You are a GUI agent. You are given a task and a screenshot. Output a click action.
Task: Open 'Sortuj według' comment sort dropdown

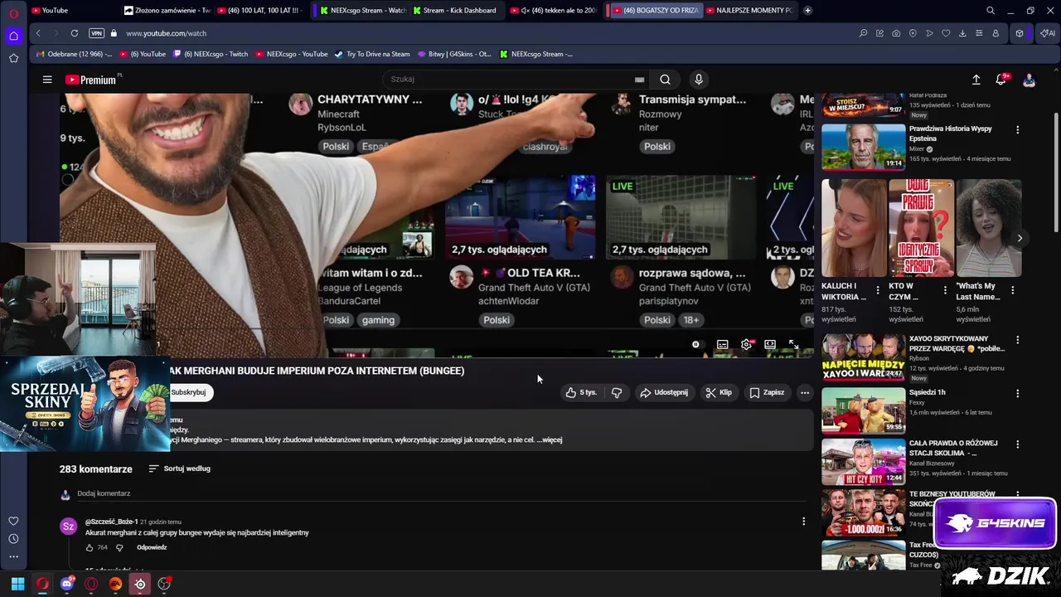pyautogui.click(x=179, y=468)
